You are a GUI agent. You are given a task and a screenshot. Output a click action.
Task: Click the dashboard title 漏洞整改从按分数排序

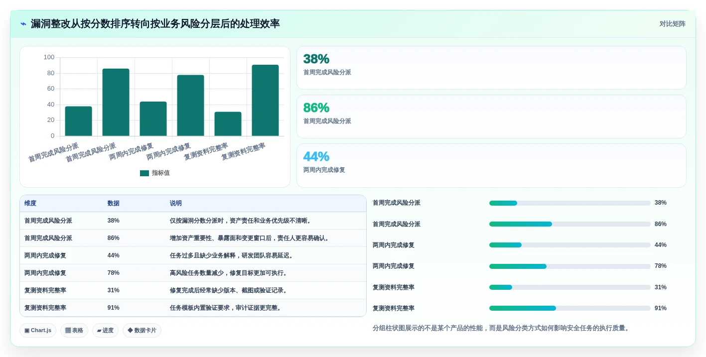click(x=155, y=24)
